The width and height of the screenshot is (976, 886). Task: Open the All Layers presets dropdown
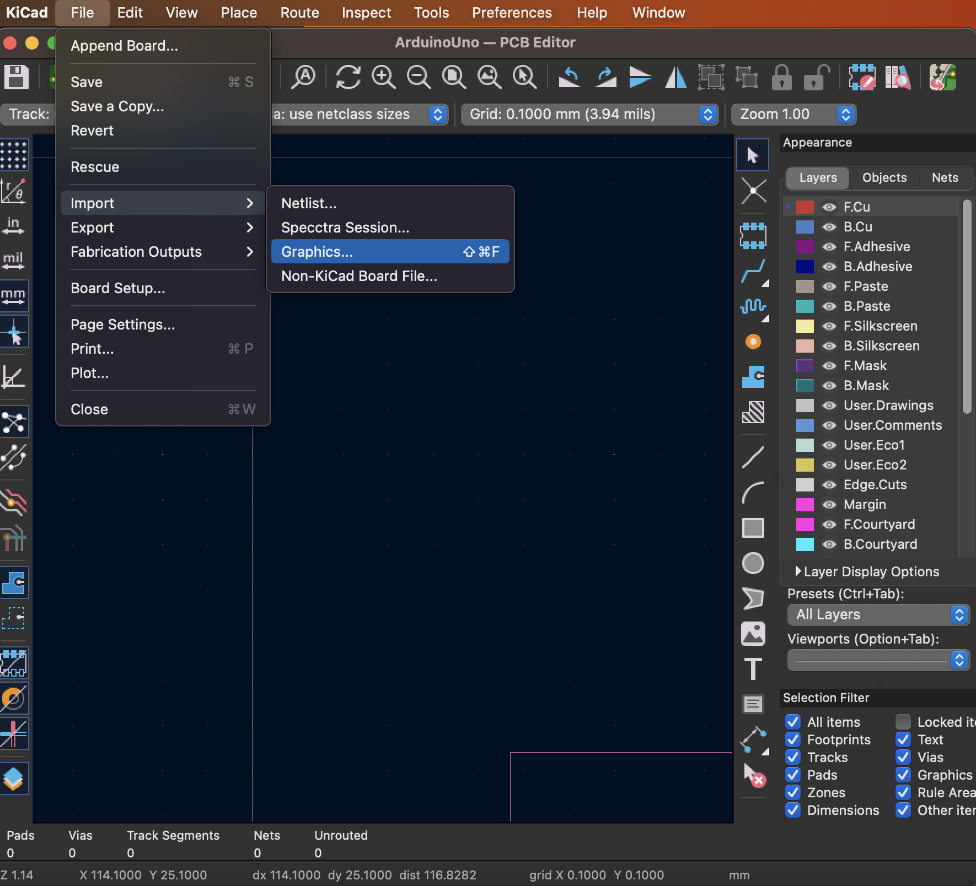(x=878, y=615)
